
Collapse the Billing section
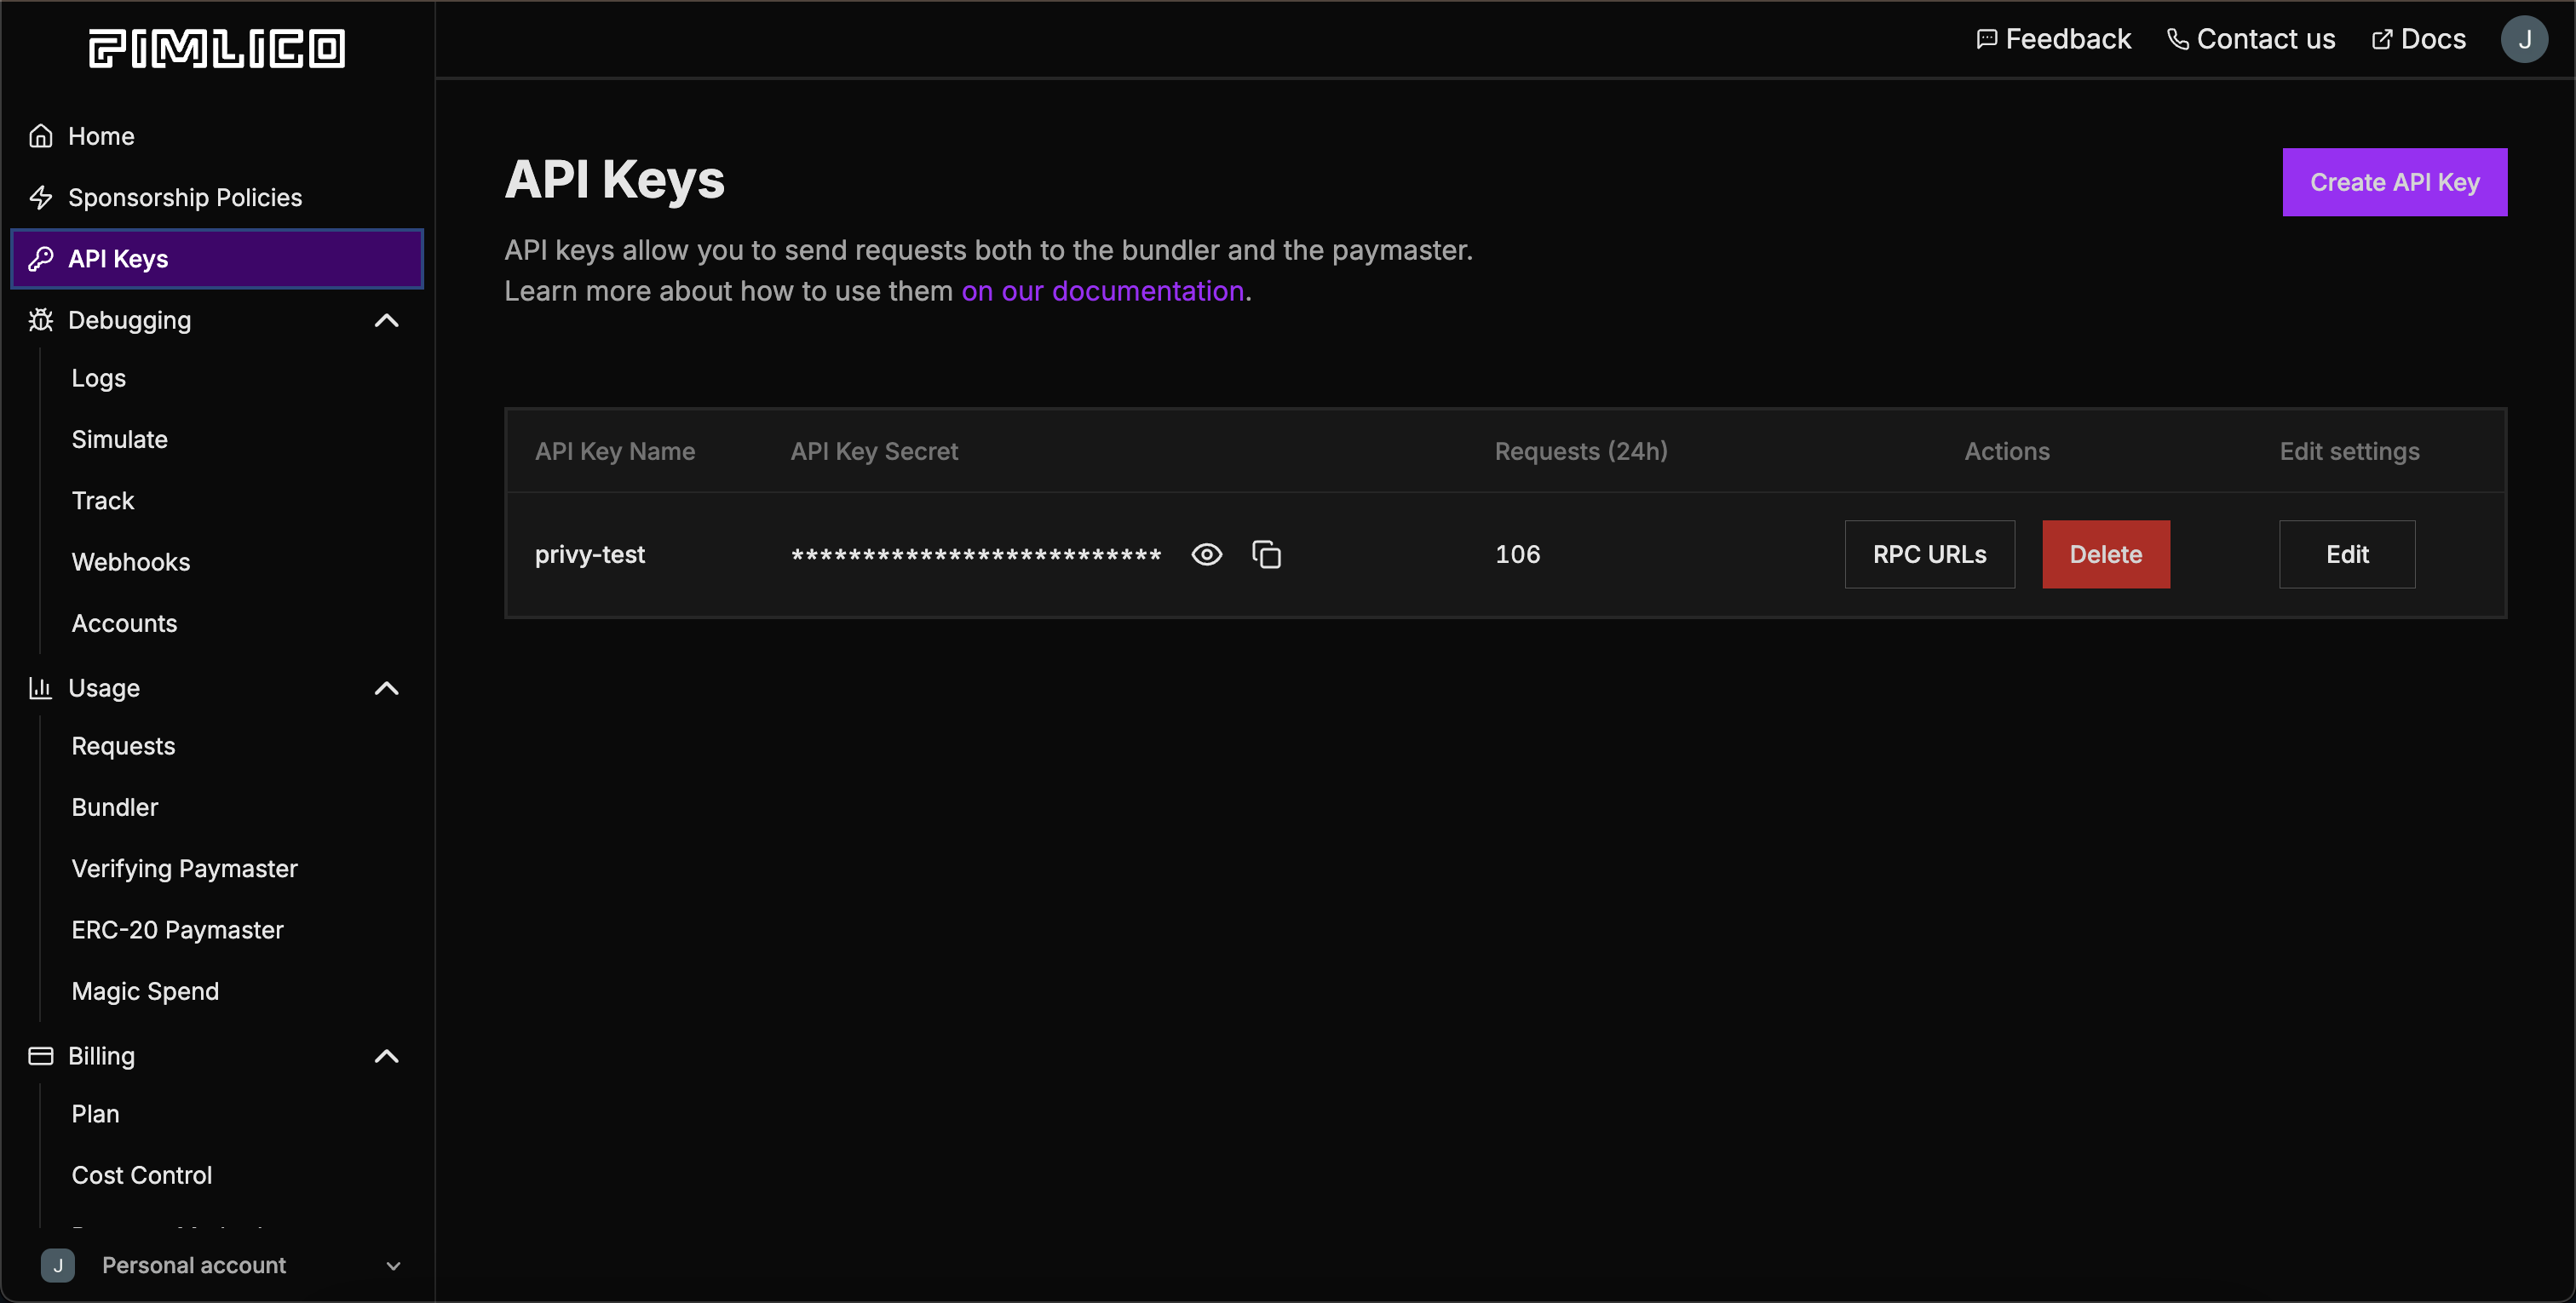[386, 1056]
